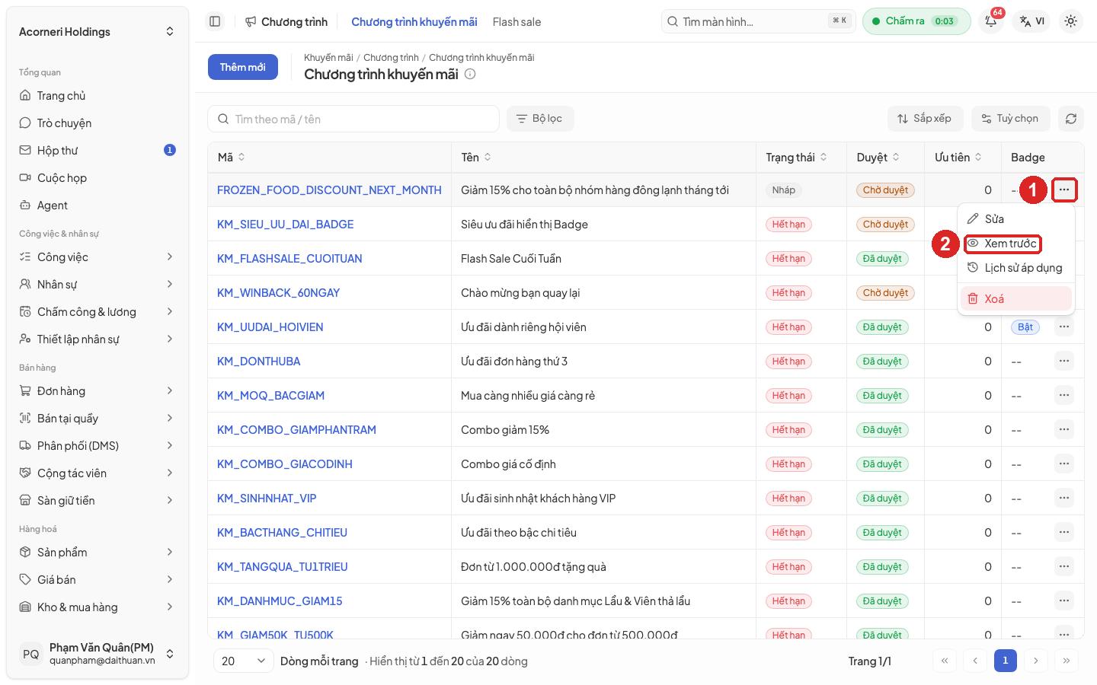The height and width of the screenshot is (685, 1097).
Task: Open row actions for KM_UUDAI_HOIVIEN
Action: point(1063,327)
